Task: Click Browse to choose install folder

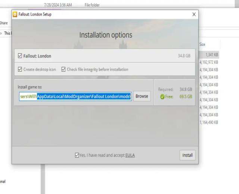Action: tap(142, 96)
